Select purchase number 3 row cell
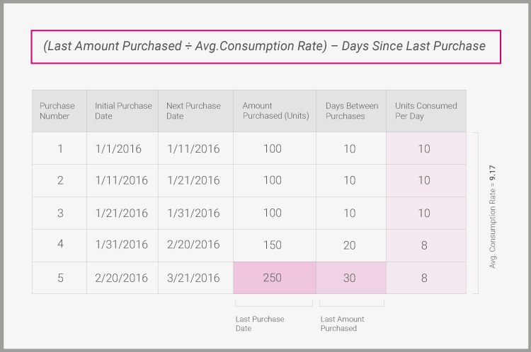The height and width of the screenshot is (352, 531). 60,213
